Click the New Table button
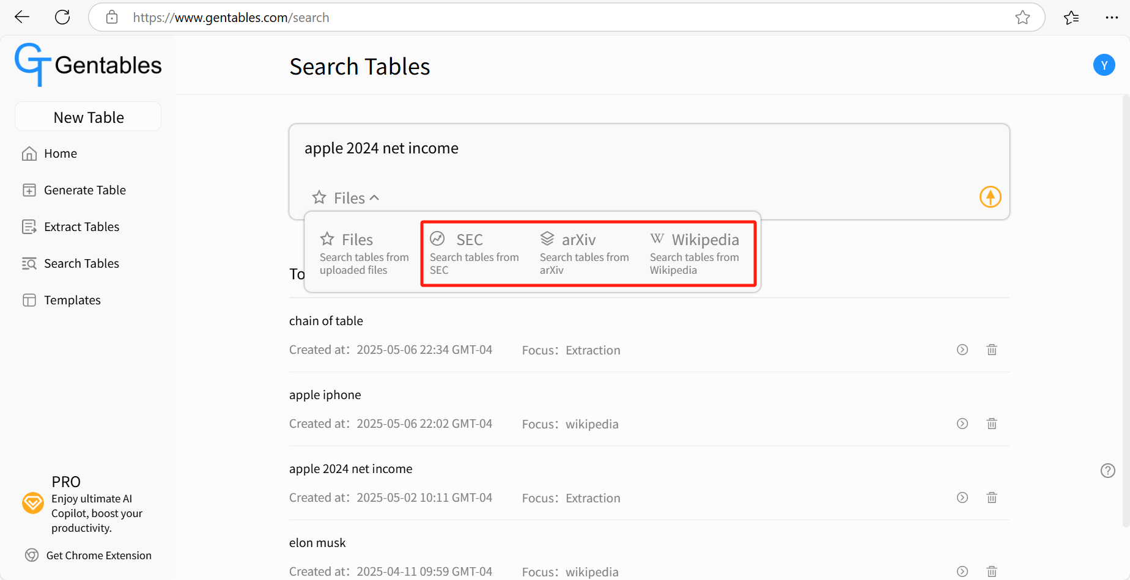Viewport: 1130px width, 580px height. [88, 117]
